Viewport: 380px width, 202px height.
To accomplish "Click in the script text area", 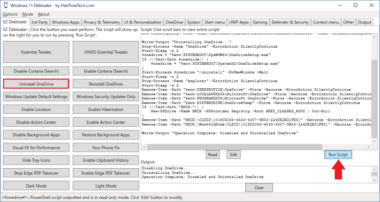I will tap(255, 92).
